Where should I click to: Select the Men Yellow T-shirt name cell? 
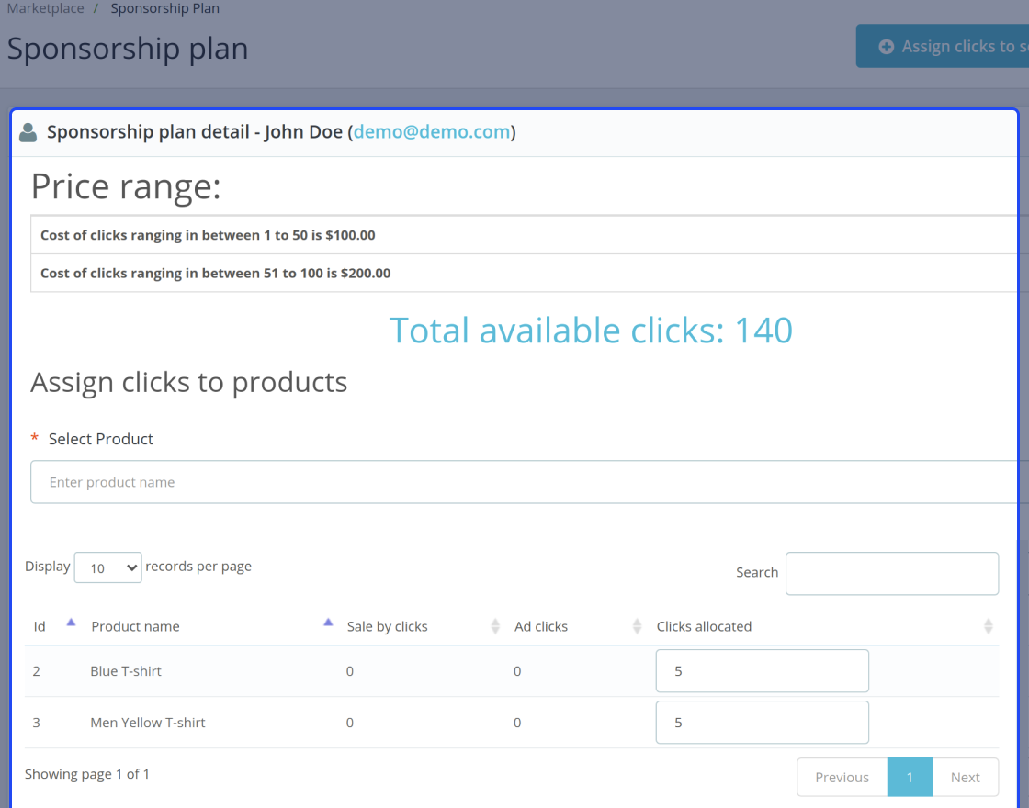point(148,722)
